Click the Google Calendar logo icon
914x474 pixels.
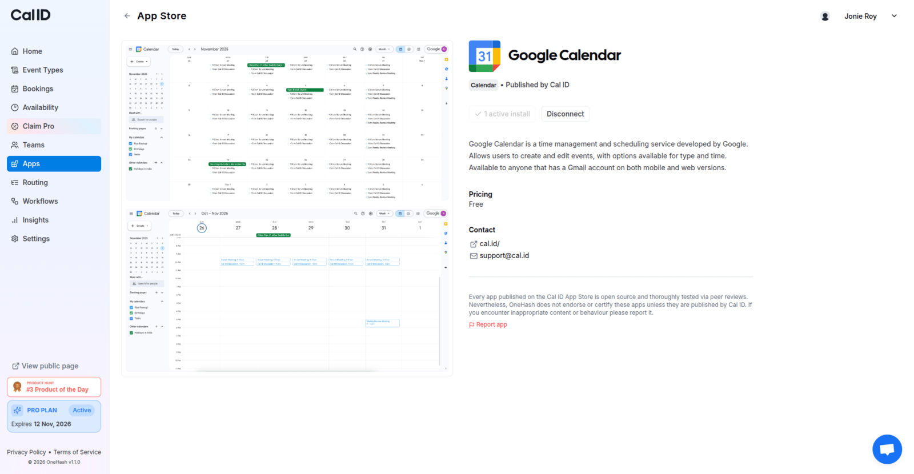(484, 56)
